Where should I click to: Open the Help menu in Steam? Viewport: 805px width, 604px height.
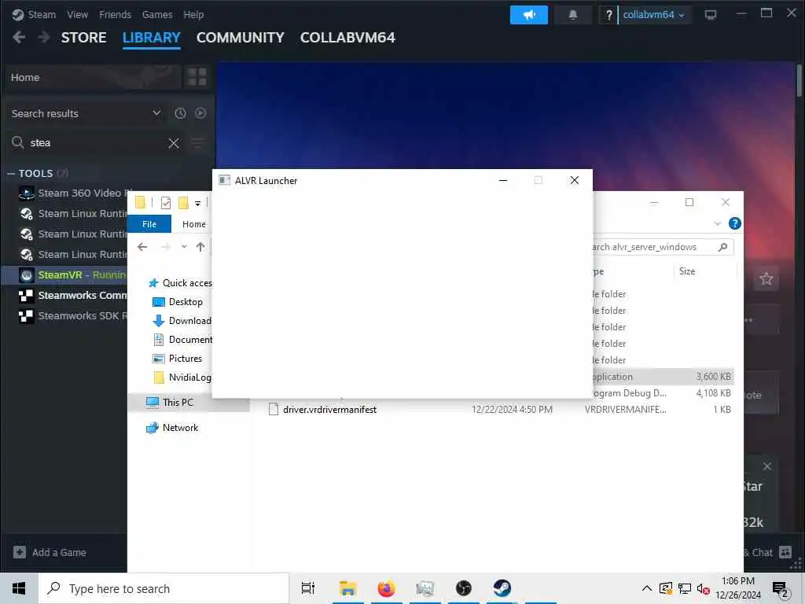tap(193, 14)
